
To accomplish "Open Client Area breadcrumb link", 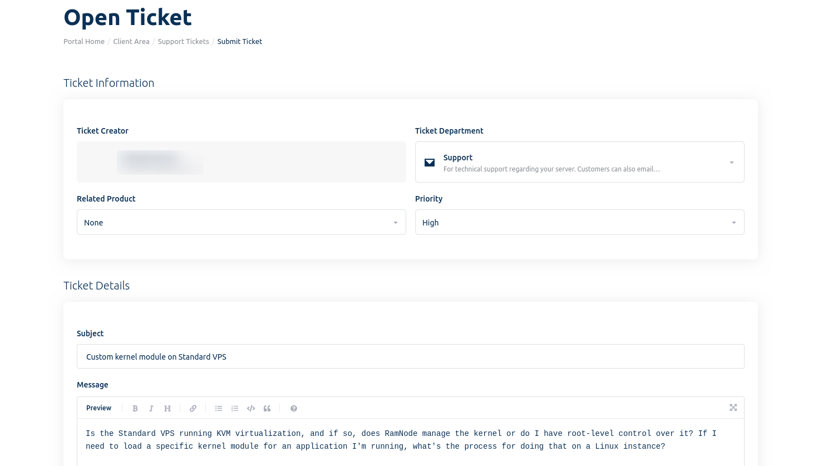I will pos(131,42).
